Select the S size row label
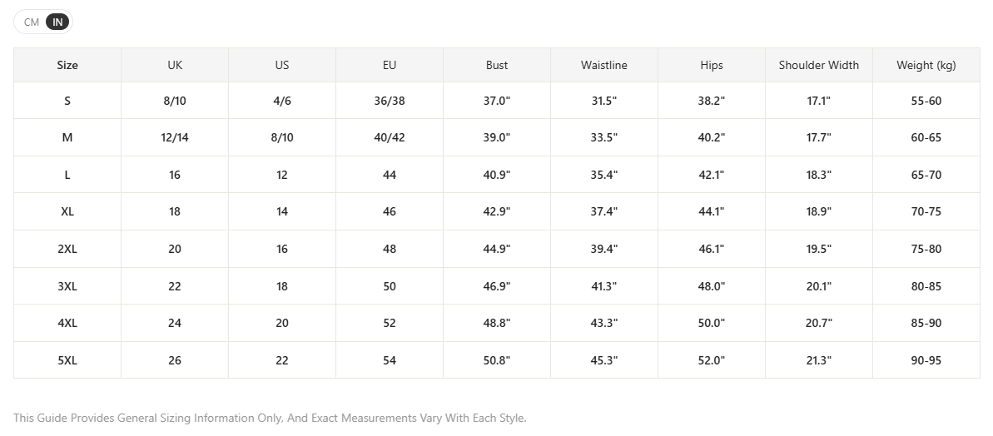 coord(67,101)
